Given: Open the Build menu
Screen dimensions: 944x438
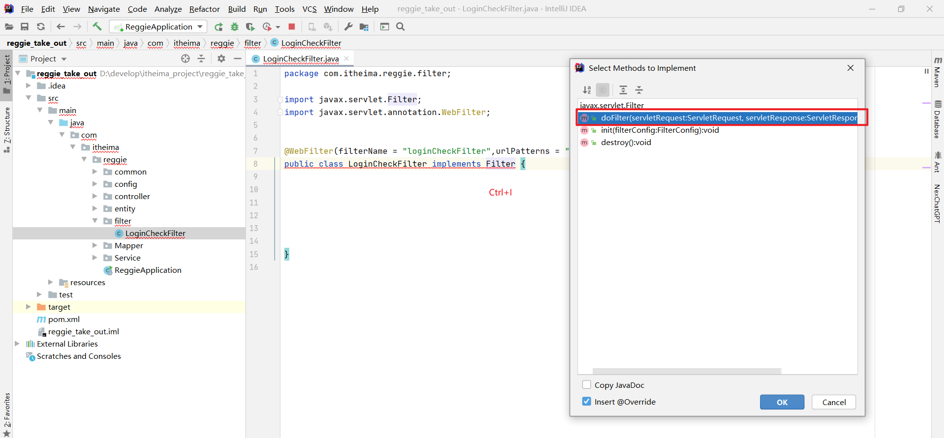Looking at the screenshot, I should (237, 9).
